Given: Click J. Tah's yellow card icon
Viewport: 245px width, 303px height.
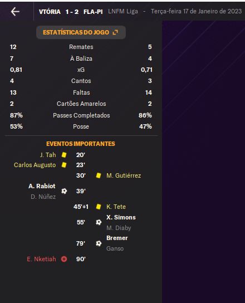Looking at the screenshot, I should tap(64, 155).
